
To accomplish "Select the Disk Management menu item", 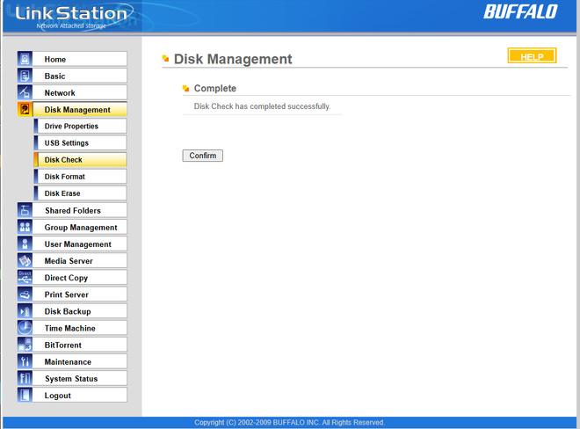I will click(x=80, y=109).
